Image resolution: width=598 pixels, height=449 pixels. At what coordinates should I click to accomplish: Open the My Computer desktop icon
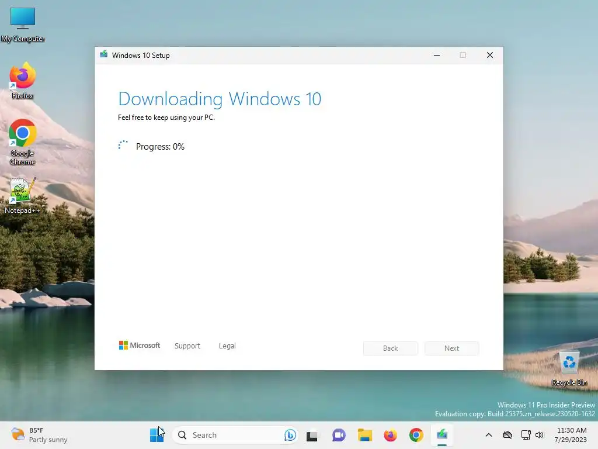pyautogui.click(x=23, y=25)
